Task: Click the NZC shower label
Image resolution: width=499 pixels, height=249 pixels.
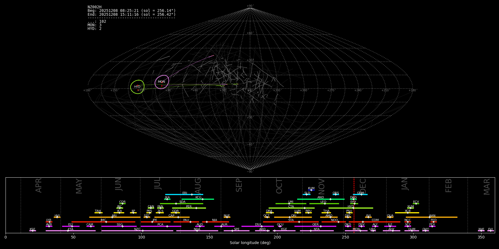Action: pyautogui.click(x=138, y=229)
